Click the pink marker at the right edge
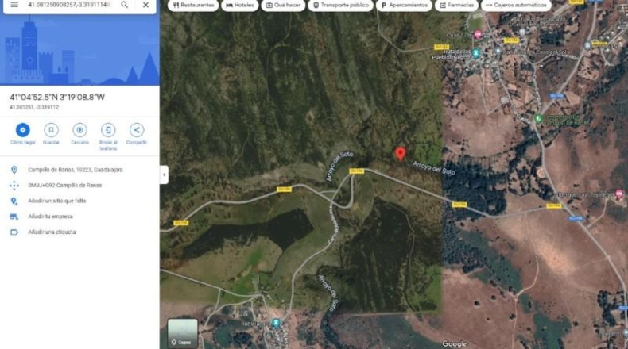 click(x=619, y=194)
